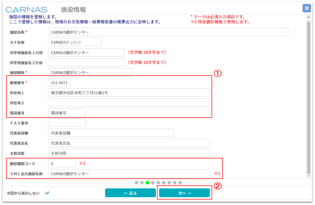Click the XML出力施設名称 field
315x205 pixels.
click(129, 173)
